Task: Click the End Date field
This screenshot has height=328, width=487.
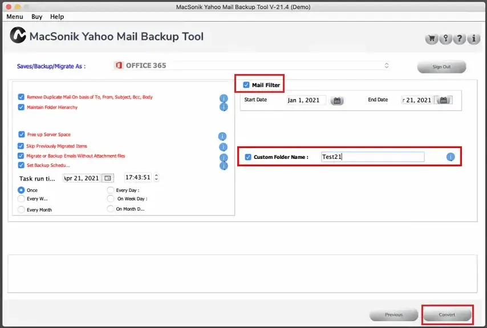Action: pyautogui.click(x=418, y=100)
